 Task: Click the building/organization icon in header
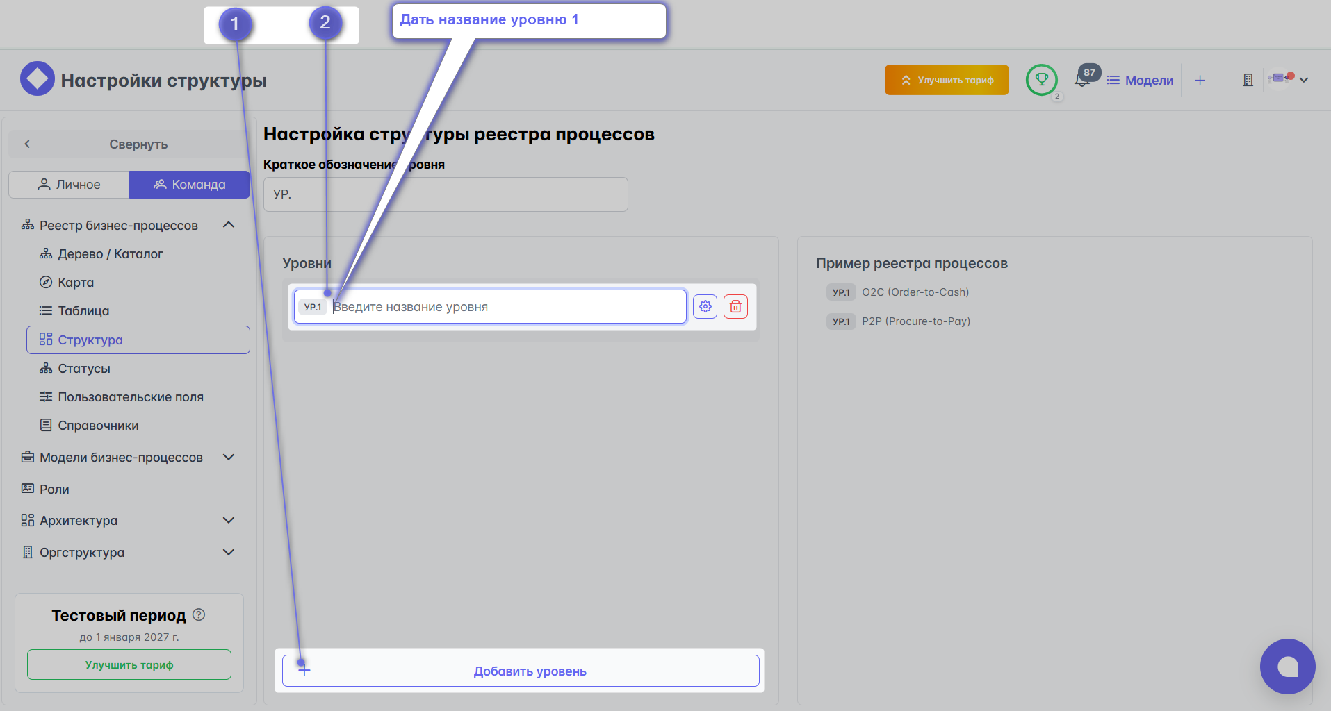1248,80
